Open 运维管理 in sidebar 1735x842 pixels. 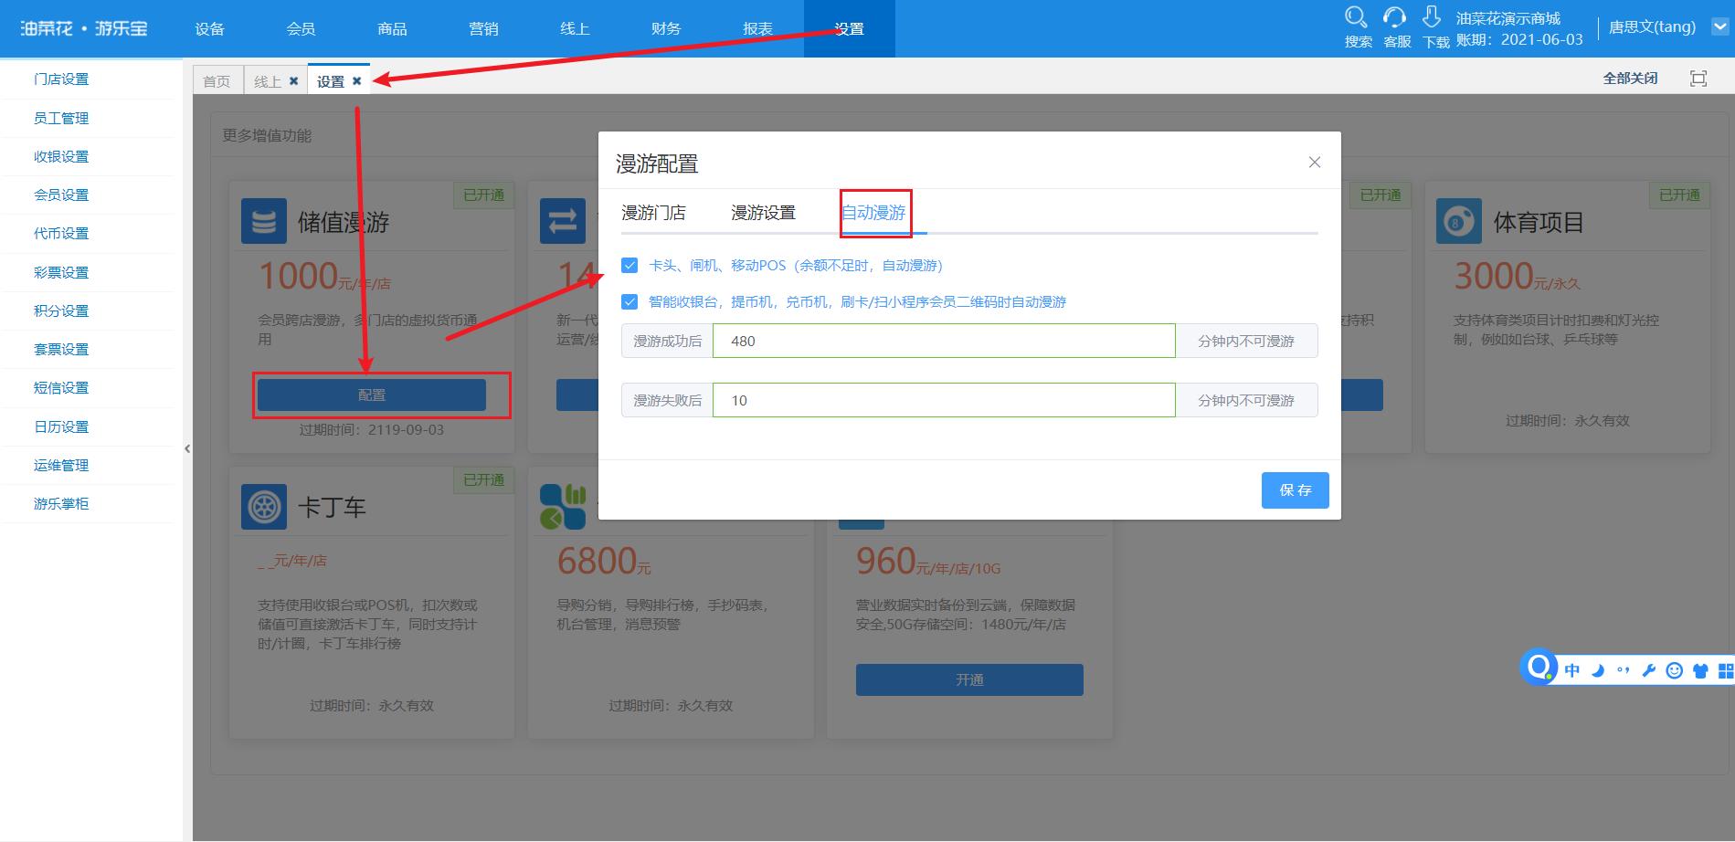point(61,465)
